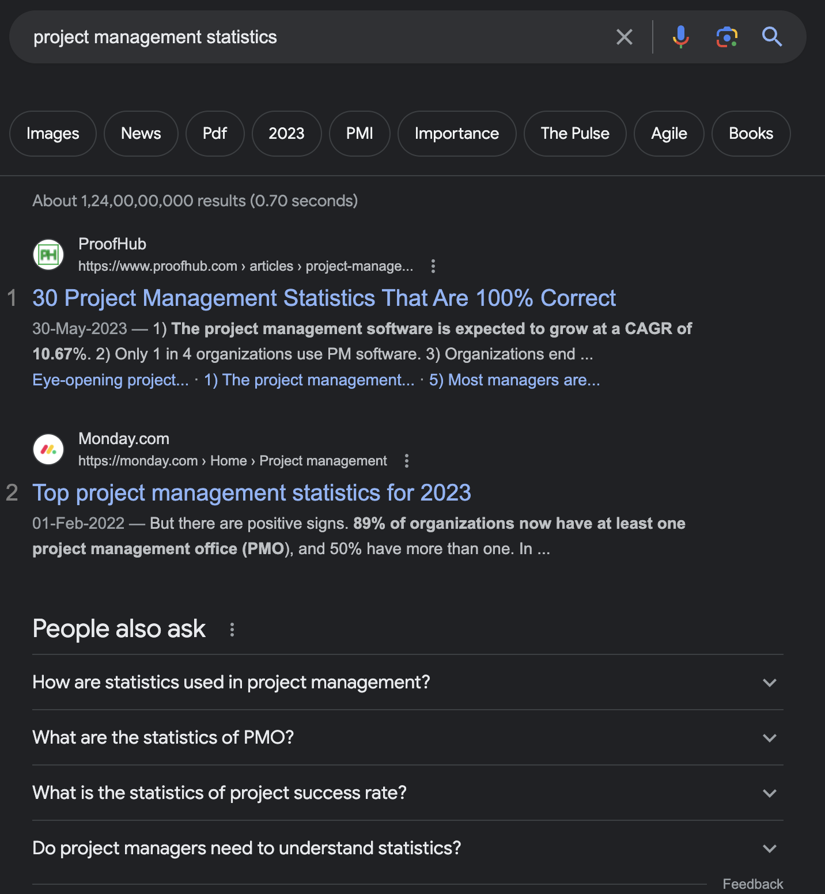The image size is (825, 894).
Task: Open more options for ProofHub result
Action: [x=433, y=266]
